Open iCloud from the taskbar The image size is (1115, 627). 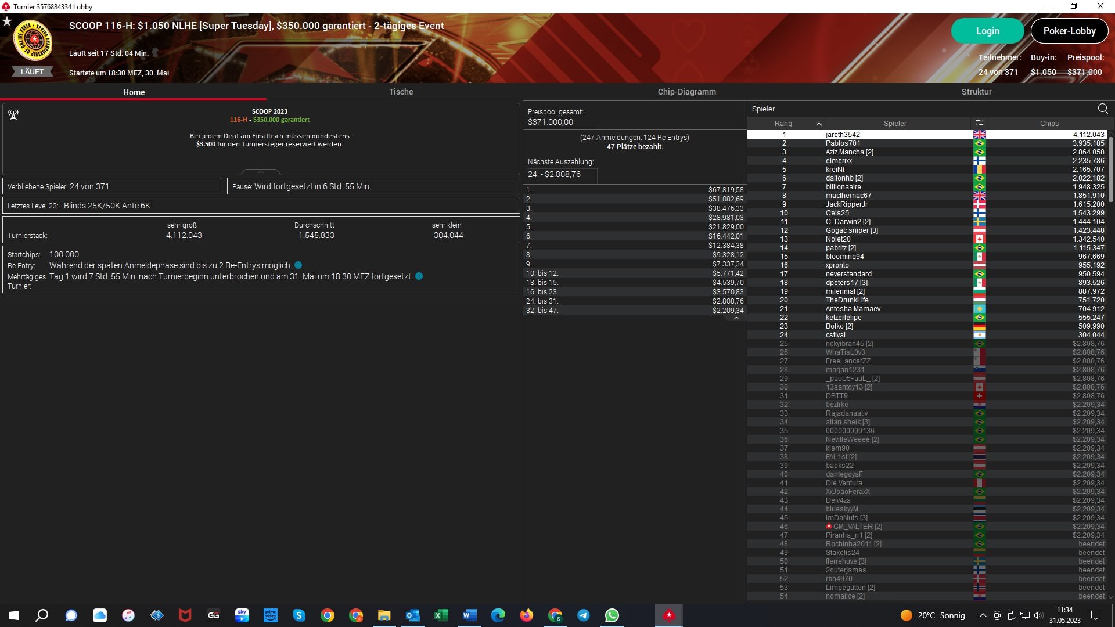click(x=100, y=615)
